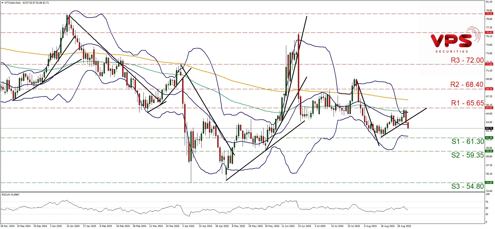
Task: Click the green 54.80 price tag
Action: [489, 183]
